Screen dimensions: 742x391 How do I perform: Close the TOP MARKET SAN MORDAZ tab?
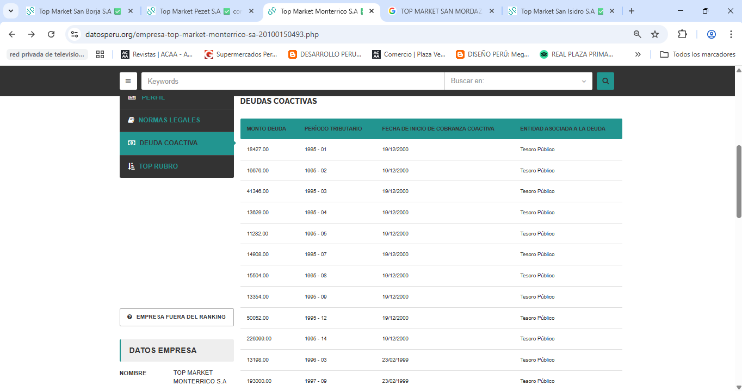pyautogui.click(x=491, y=11)
